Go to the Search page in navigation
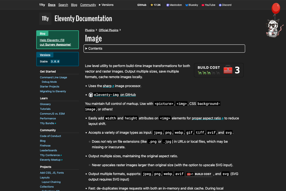This screenshot has height=191, width=286. pyautogui.click(x=63, y=5)
